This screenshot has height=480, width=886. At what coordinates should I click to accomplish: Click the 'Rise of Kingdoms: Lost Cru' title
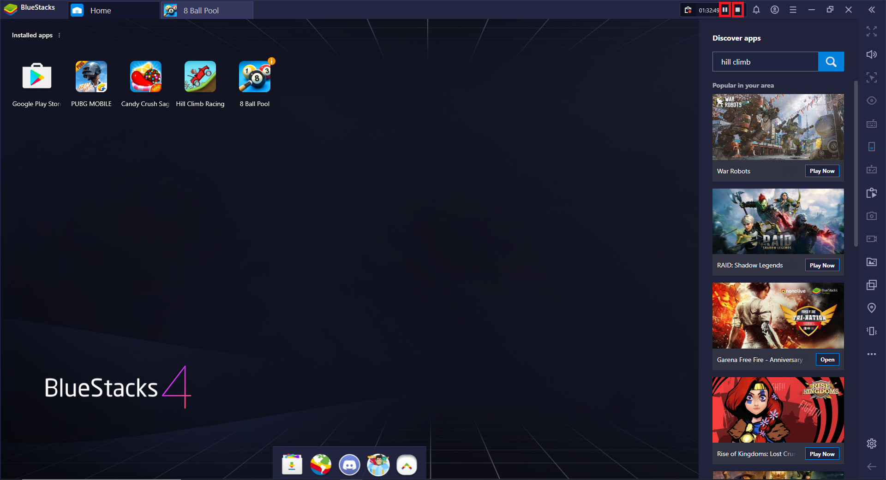(x=756, y=454)
